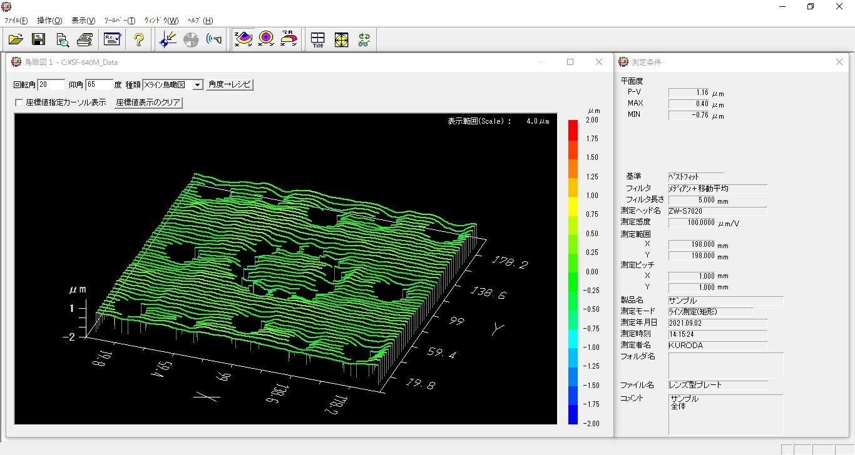Click the floppy disk save icon

pyautogui.click(x=39, y=39)
